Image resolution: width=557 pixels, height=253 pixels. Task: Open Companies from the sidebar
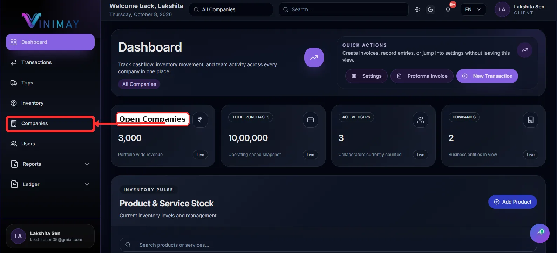(x=50, y=123)
